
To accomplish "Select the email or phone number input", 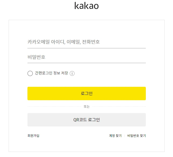I will [x=86, y=42].
